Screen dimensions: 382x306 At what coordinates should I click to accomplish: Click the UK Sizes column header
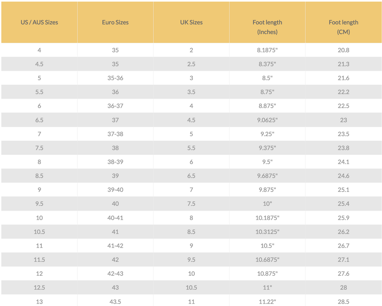click(x=191, y=22)
